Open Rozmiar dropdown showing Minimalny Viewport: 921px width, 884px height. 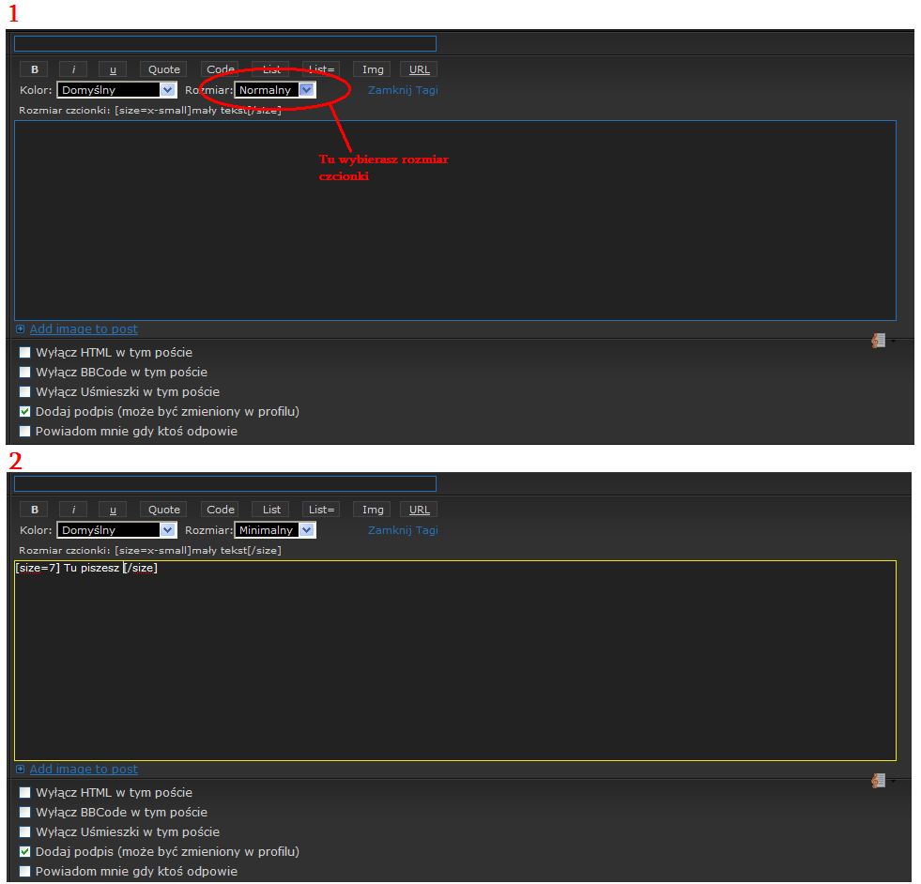[x=275, y=530]
